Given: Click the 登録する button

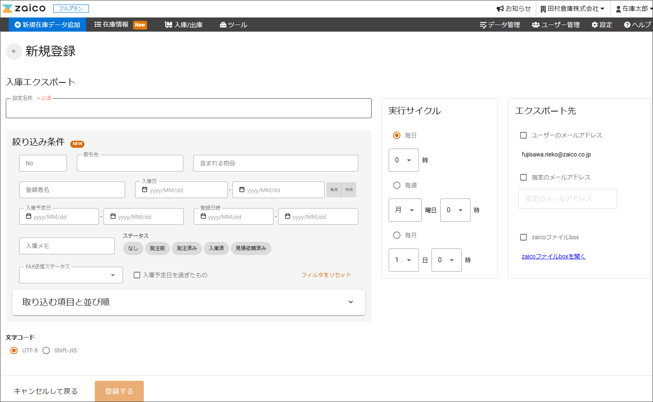Looking at the screenshot, I should [x=119, y=391].
